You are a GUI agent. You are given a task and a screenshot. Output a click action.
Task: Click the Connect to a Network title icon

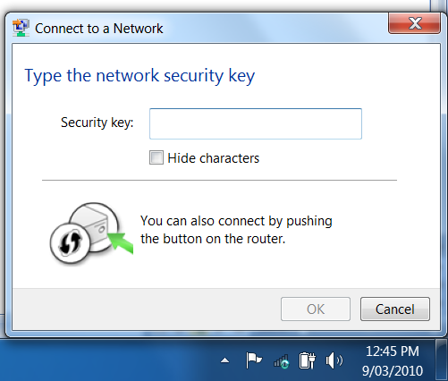tap(21, 28)
